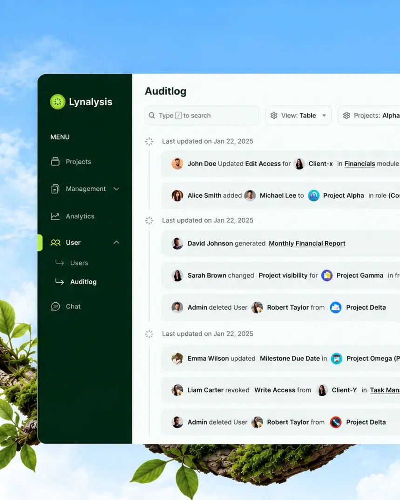Open the Monthly Financial Report link
Screen dimensions: 400x500
pos(307,243)
